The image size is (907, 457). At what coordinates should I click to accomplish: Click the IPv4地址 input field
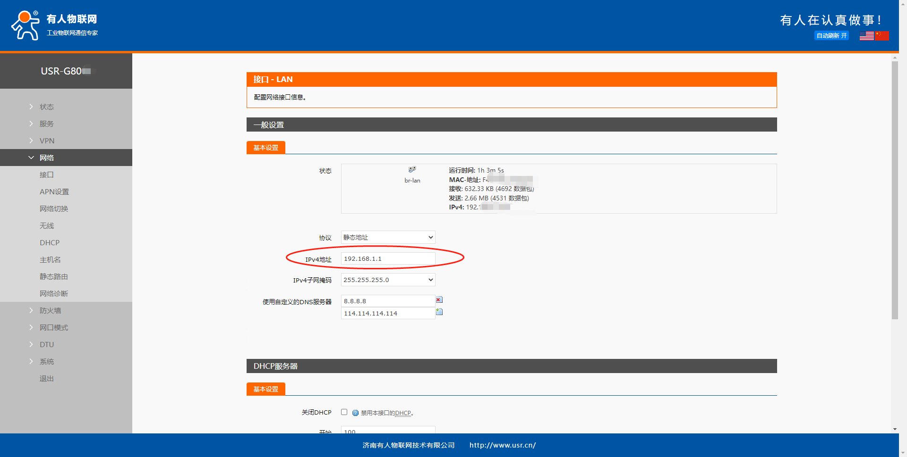point(388,258)
